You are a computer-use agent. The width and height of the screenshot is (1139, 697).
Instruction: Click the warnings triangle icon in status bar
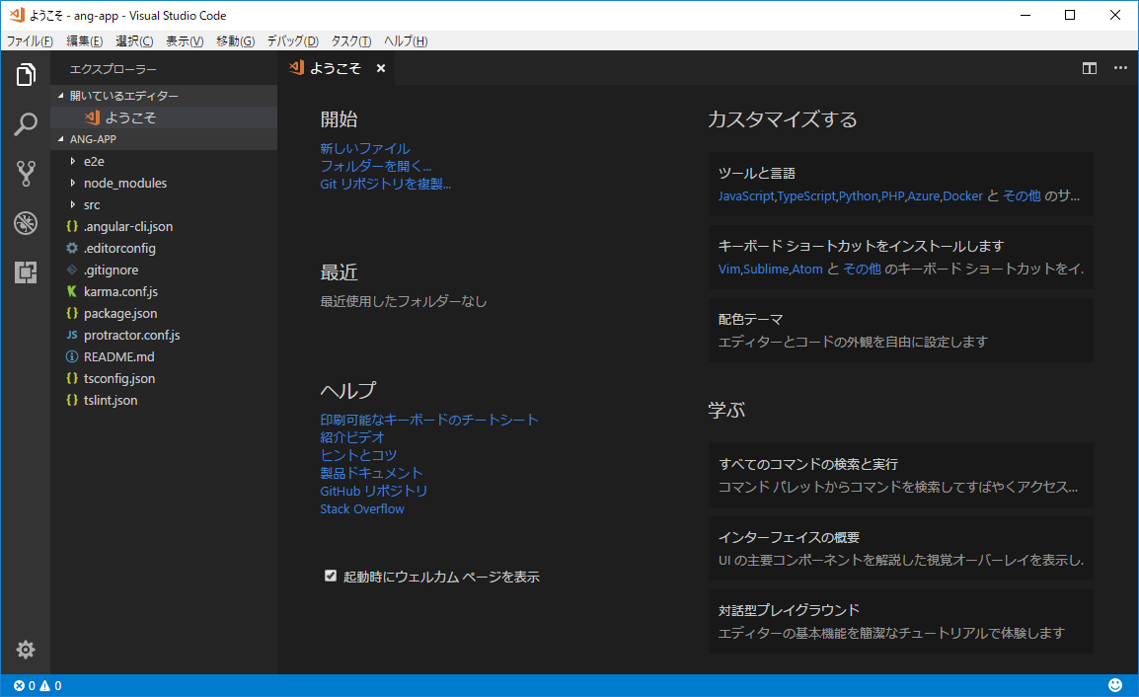coord(45,685)
